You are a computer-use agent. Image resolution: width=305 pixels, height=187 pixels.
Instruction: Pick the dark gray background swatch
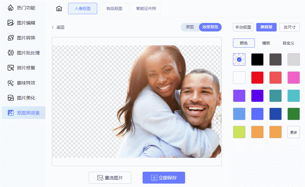pos(276,59)
